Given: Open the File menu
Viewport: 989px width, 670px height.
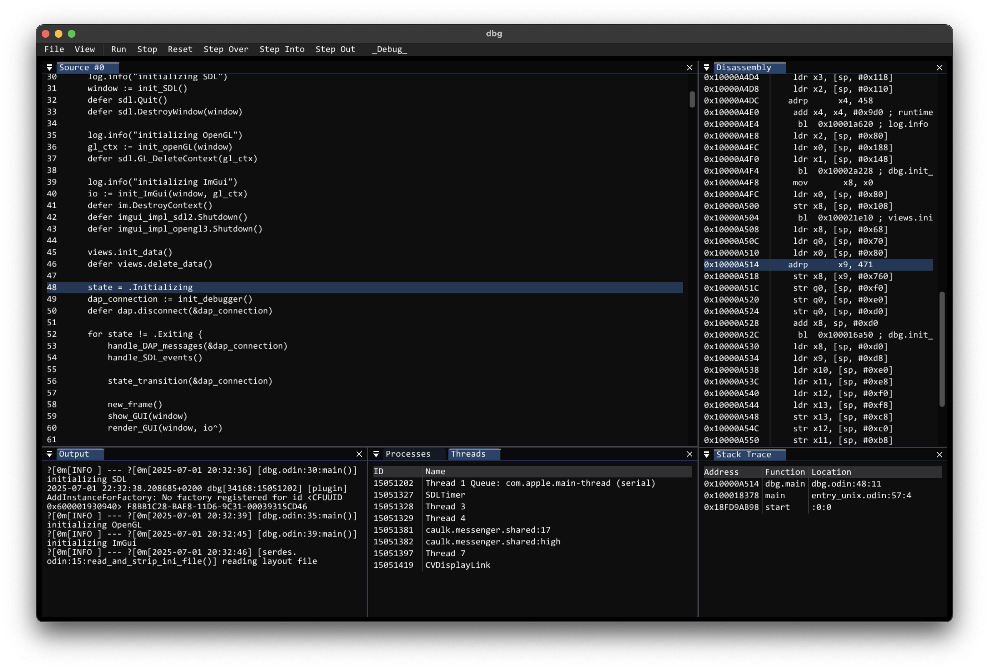Looking at the screenshot, I should pos(54,49).
